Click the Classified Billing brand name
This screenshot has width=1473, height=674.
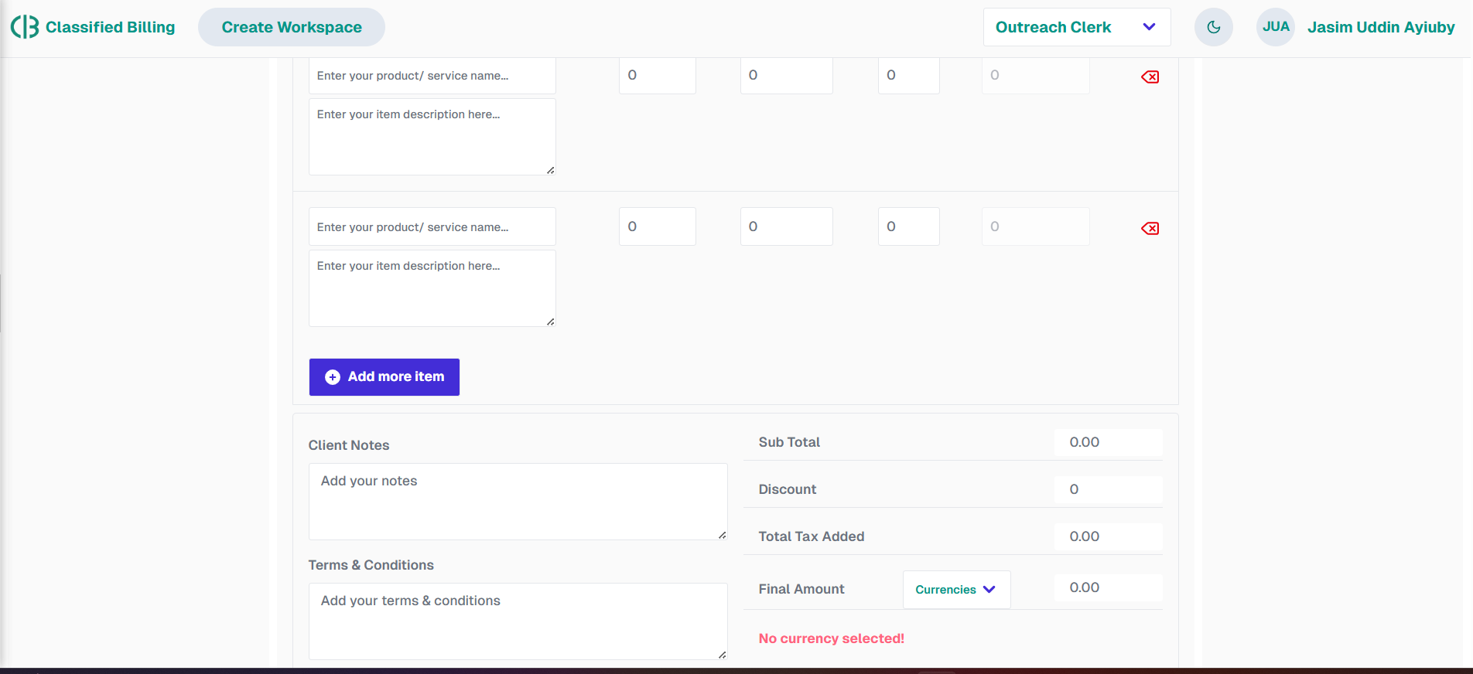coord(110,27)
